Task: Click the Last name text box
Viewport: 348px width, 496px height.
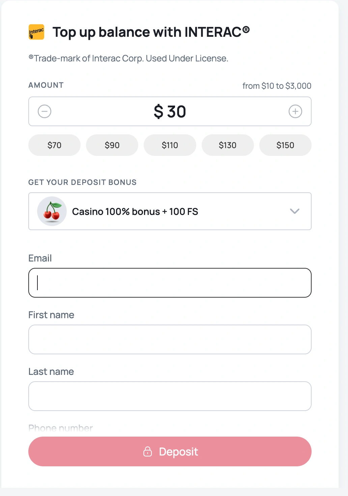Action: 170,396
